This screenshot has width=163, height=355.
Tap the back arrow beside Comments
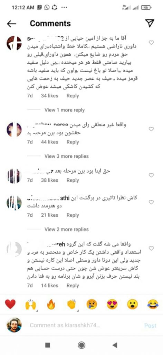tap(11, 24)
